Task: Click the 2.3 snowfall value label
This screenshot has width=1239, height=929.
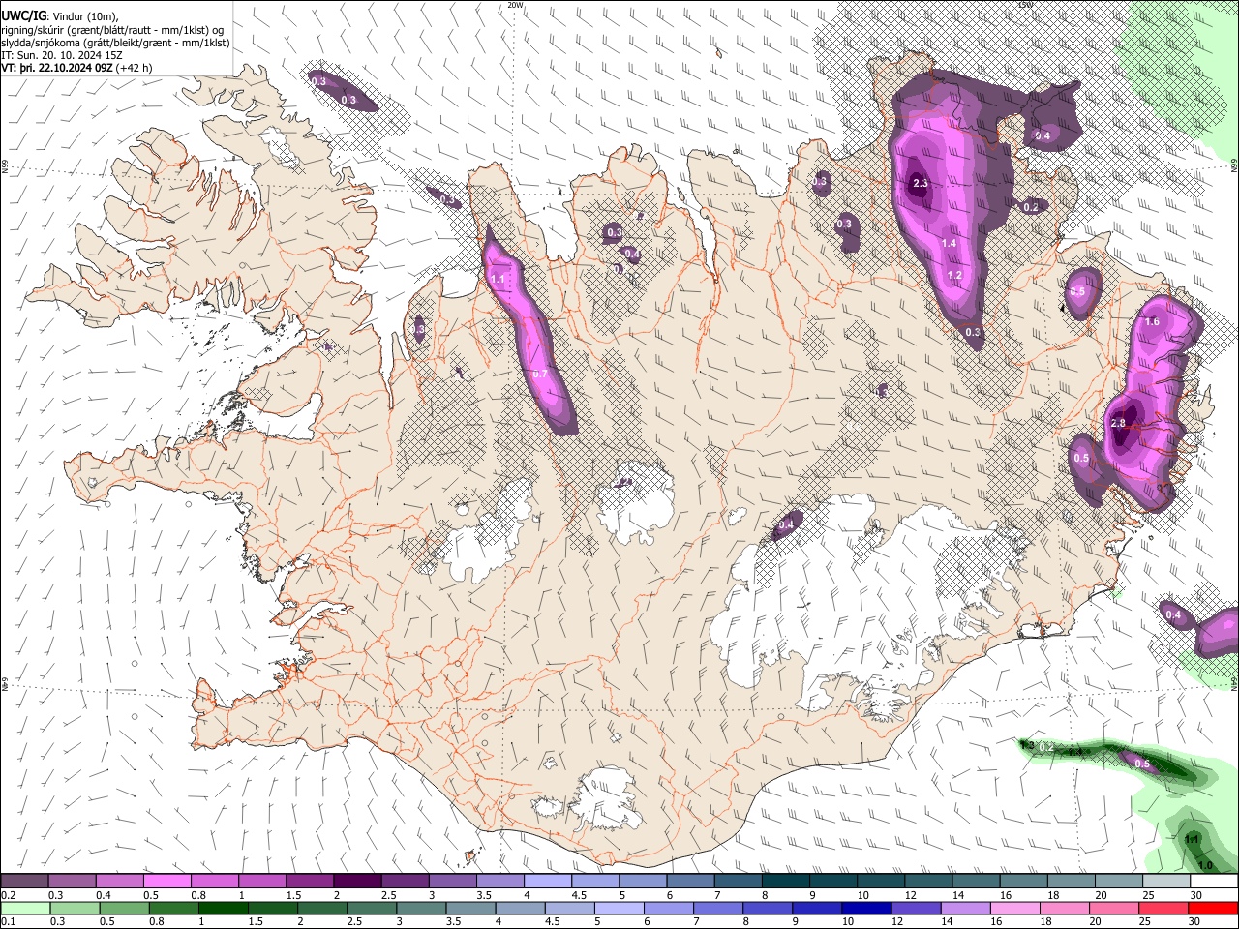Action: (921, 183)
